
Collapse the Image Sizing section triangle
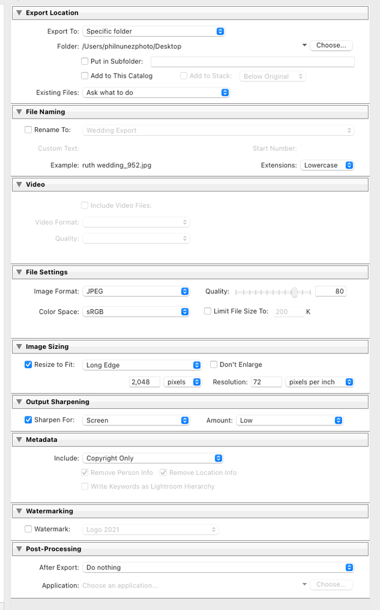click(x=19, y=347)
